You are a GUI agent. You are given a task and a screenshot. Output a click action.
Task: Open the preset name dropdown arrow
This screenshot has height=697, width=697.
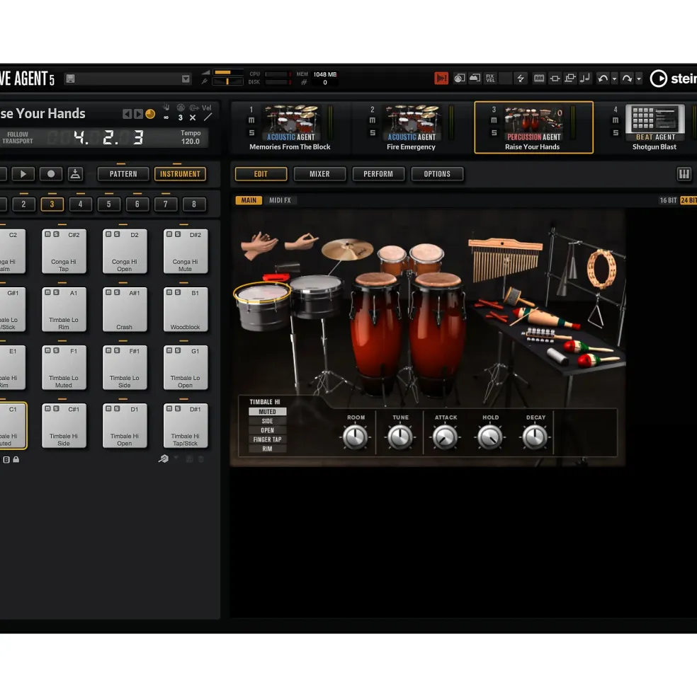point(186,79)
